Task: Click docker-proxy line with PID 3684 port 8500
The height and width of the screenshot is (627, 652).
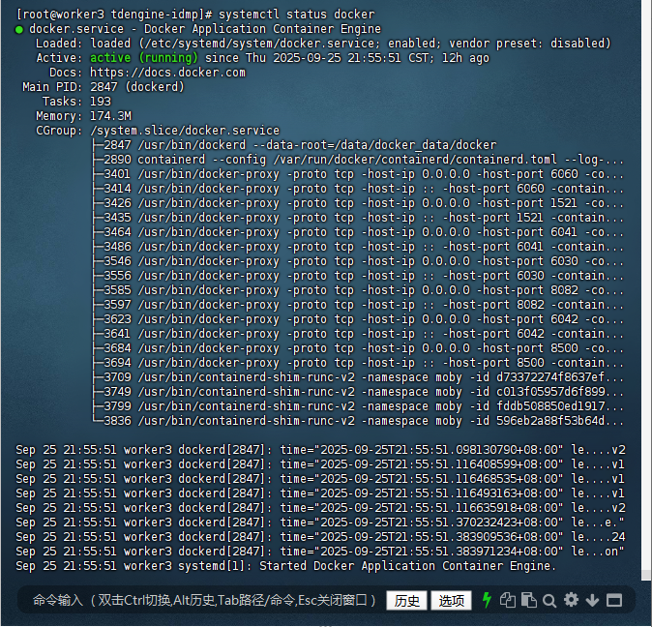Action: 364,348
